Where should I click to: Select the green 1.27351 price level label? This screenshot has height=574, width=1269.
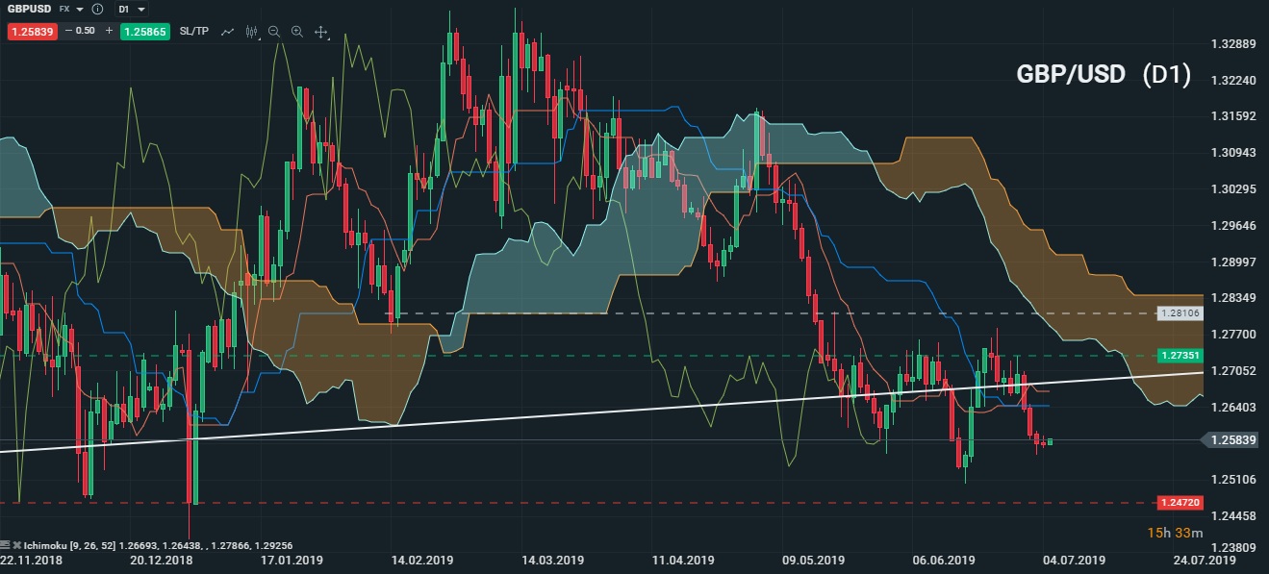point(1180,356)
